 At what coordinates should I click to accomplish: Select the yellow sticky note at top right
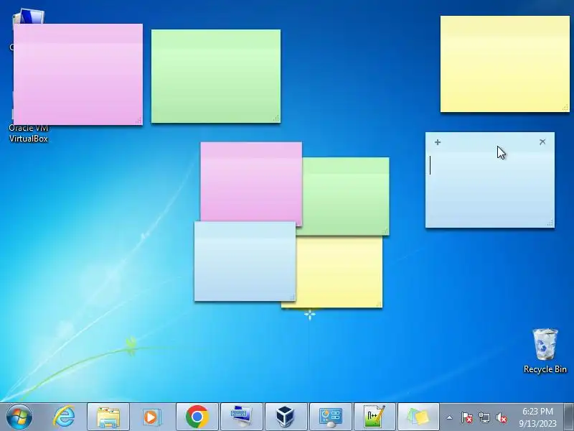point(505,64)
